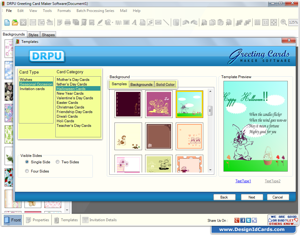Select the Two Sides radio button
The image size is (300, 235).
pos(58,162)
